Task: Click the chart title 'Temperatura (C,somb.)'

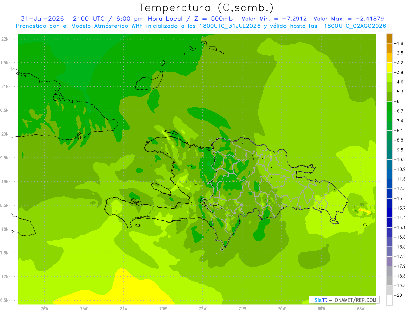Action: [x=206, y=8]
